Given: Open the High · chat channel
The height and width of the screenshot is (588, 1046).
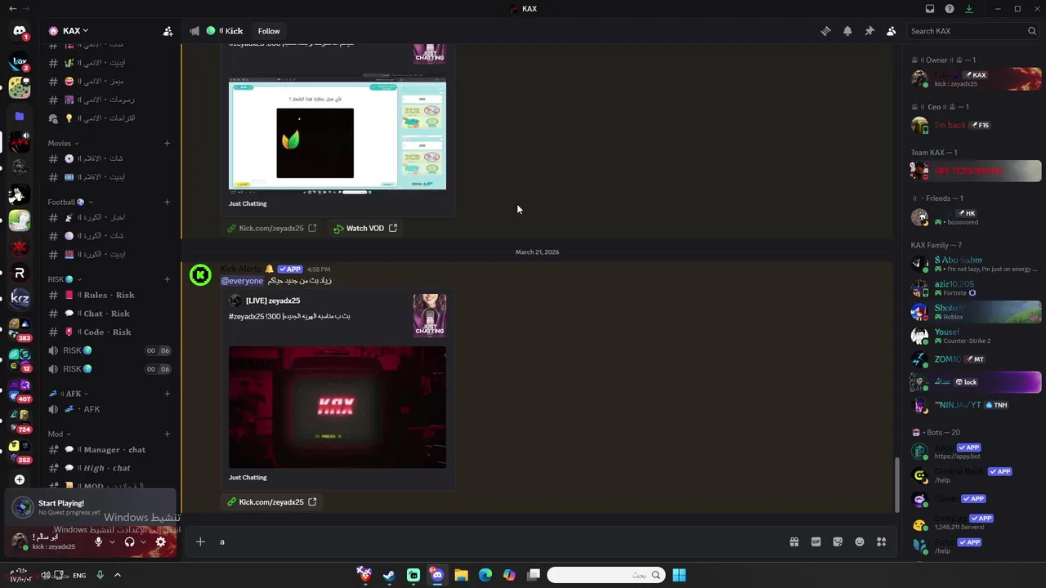Looking at the screenshot, I should coord(110,469).
